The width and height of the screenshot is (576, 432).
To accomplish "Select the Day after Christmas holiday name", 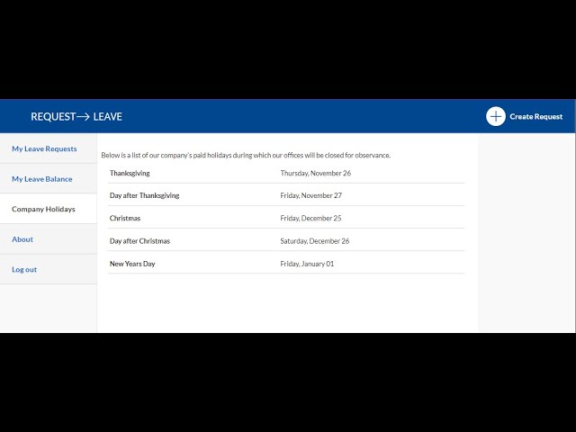I will click(x=139, y=241).
